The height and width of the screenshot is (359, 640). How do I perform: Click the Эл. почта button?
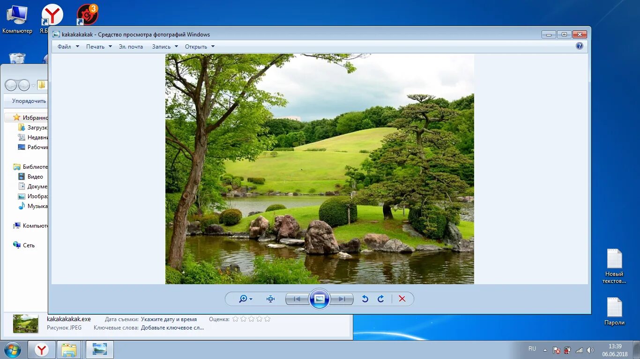click(x=131, y=47)
